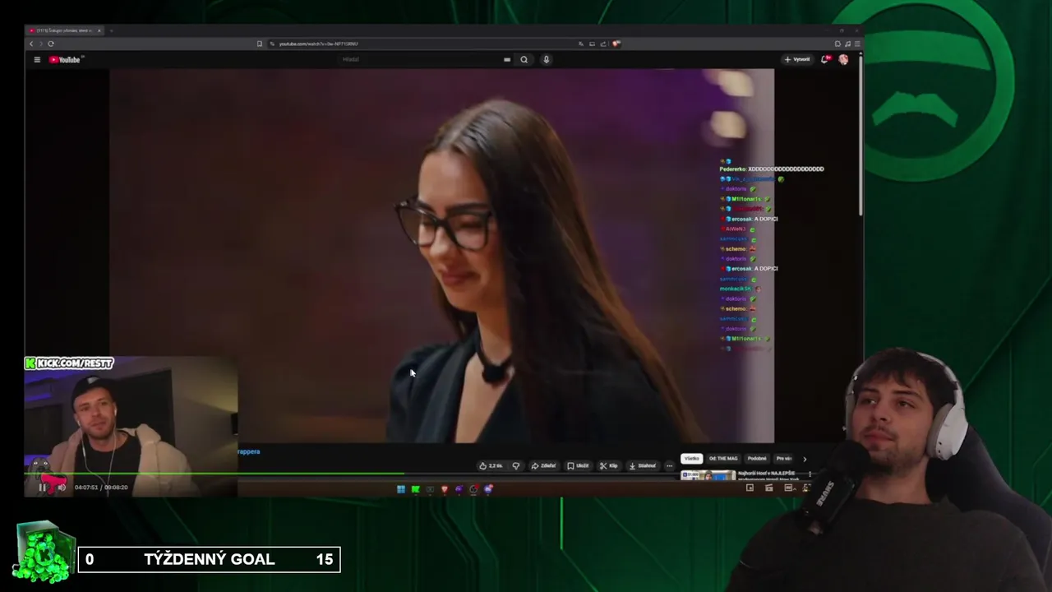Click the monkacik SK chat username

coord(736,289)
